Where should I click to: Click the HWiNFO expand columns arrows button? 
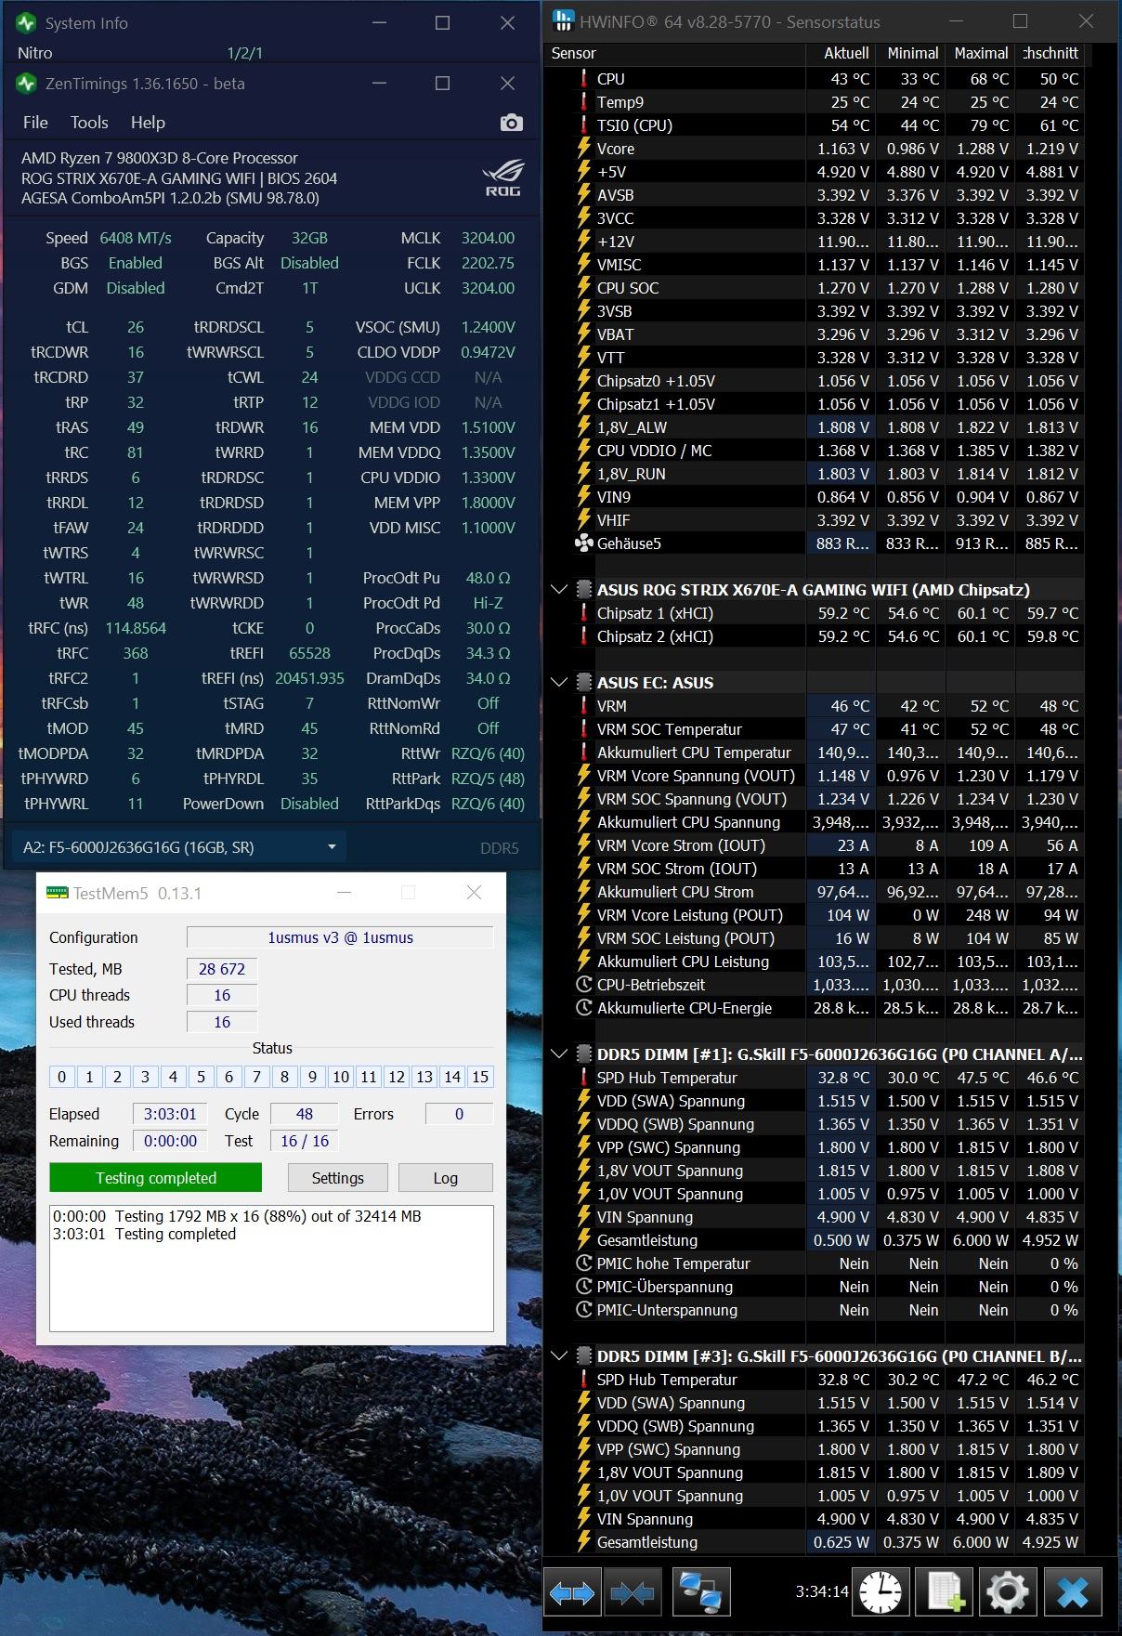[x=572, y=1592]
